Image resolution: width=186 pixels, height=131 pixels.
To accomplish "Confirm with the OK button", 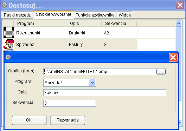I will pos(29,120).
